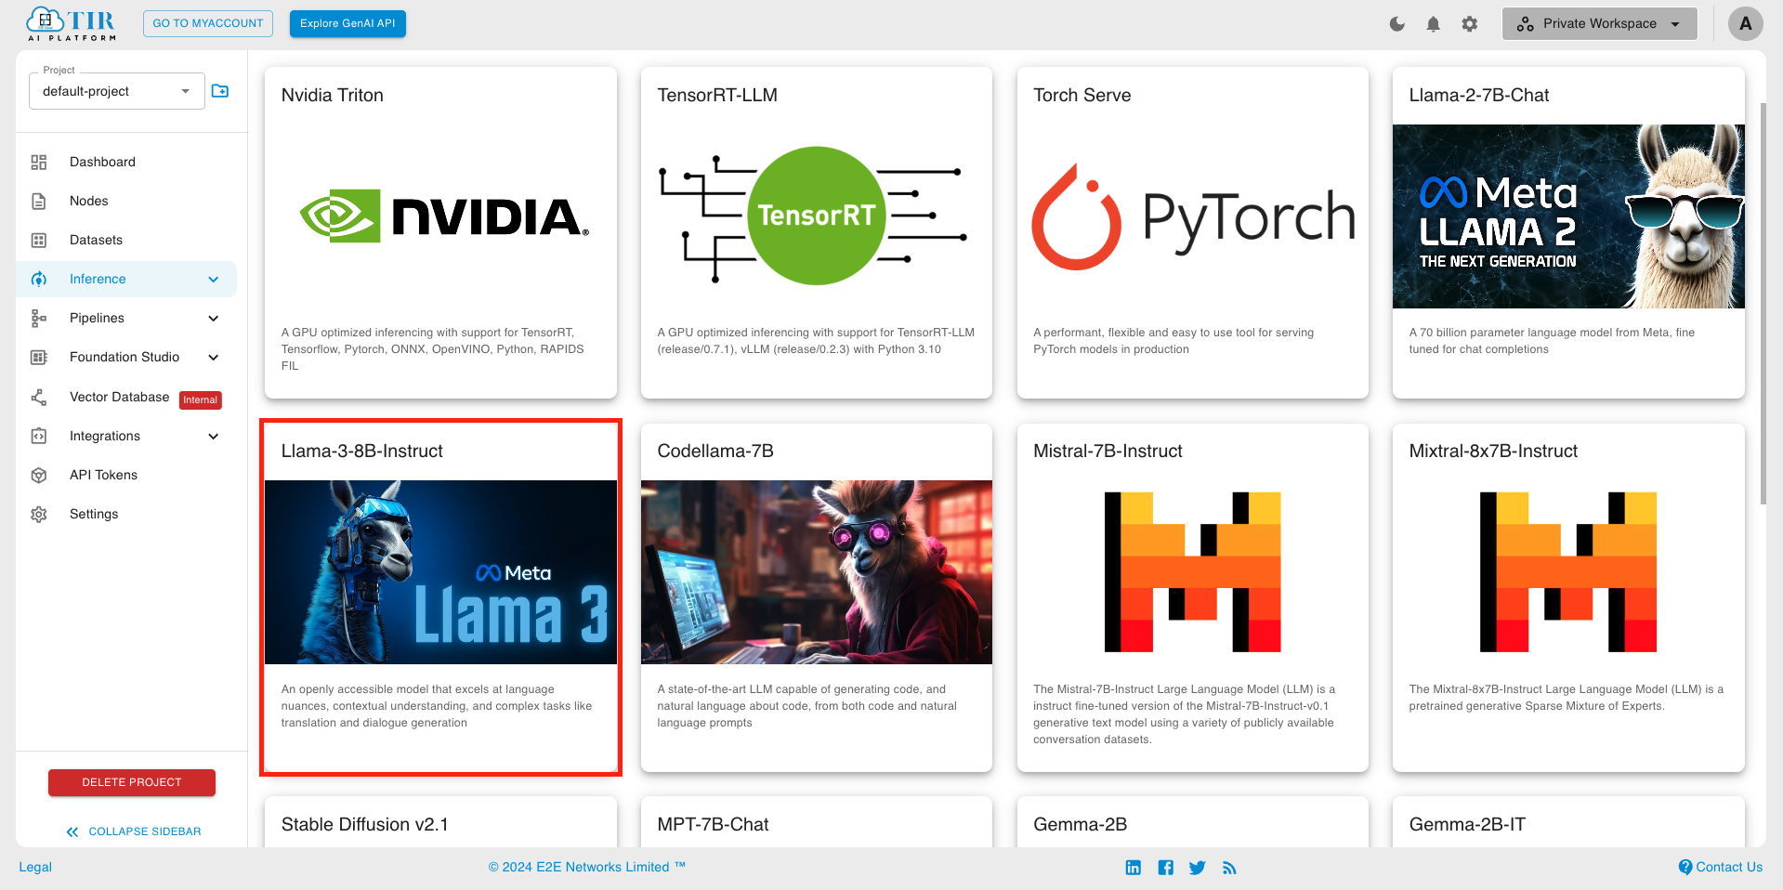Image resolution: width=1783 pixels, height=890 pixels.
Task: Click the Internal badge
Action: click(x=201, y=399)
